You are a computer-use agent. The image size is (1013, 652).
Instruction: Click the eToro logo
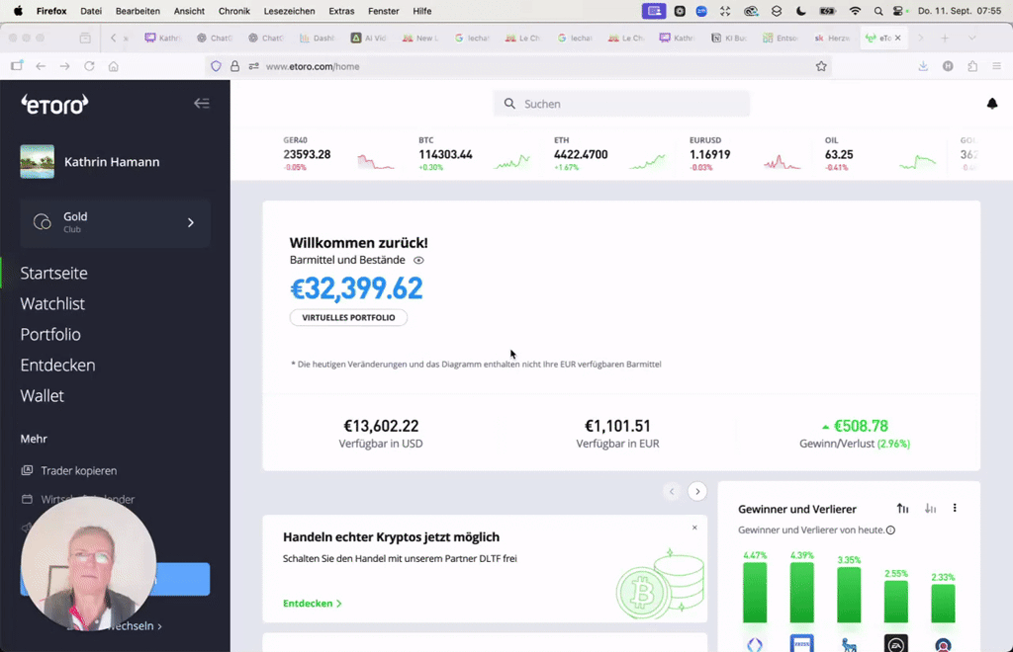coord(53,104)
